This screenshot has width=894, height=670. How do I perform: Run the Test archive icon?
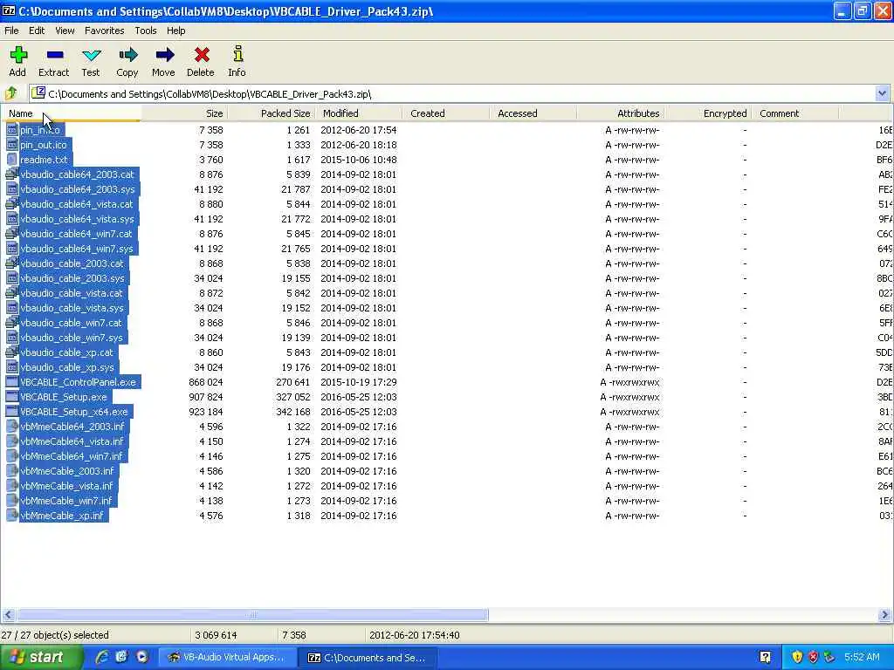pyautogui.click(x=91, y=55)
